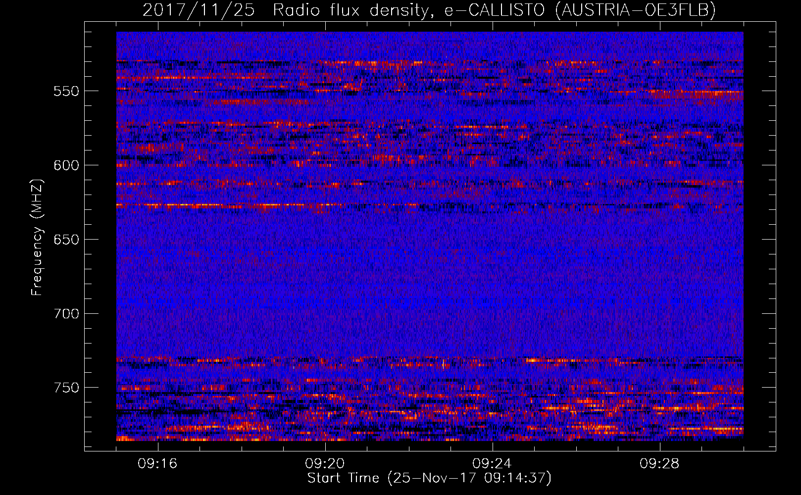The height and width of the screenshot is (495, 801).
Task: Click the 09:20 time axis label
Action: [x=325, y=464]
